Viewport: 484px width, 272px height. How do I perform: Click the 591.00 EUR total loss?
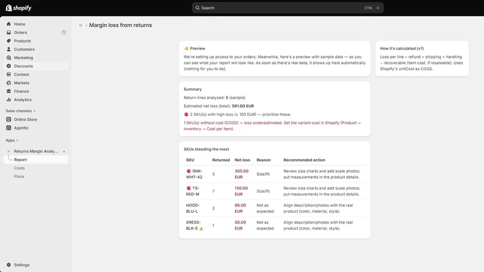[x=243, y=106]
